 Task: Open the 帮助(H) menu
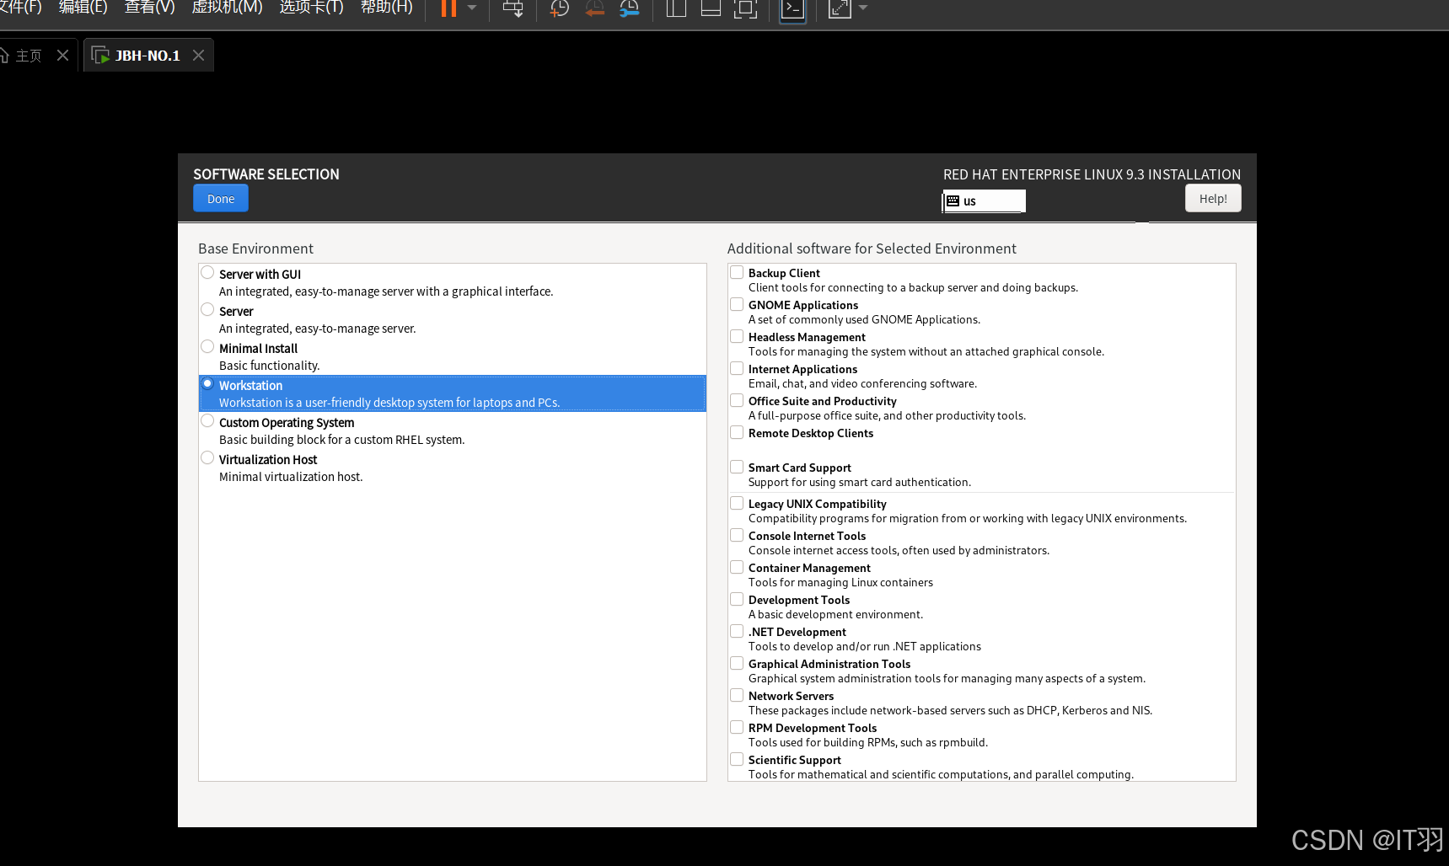387,7
